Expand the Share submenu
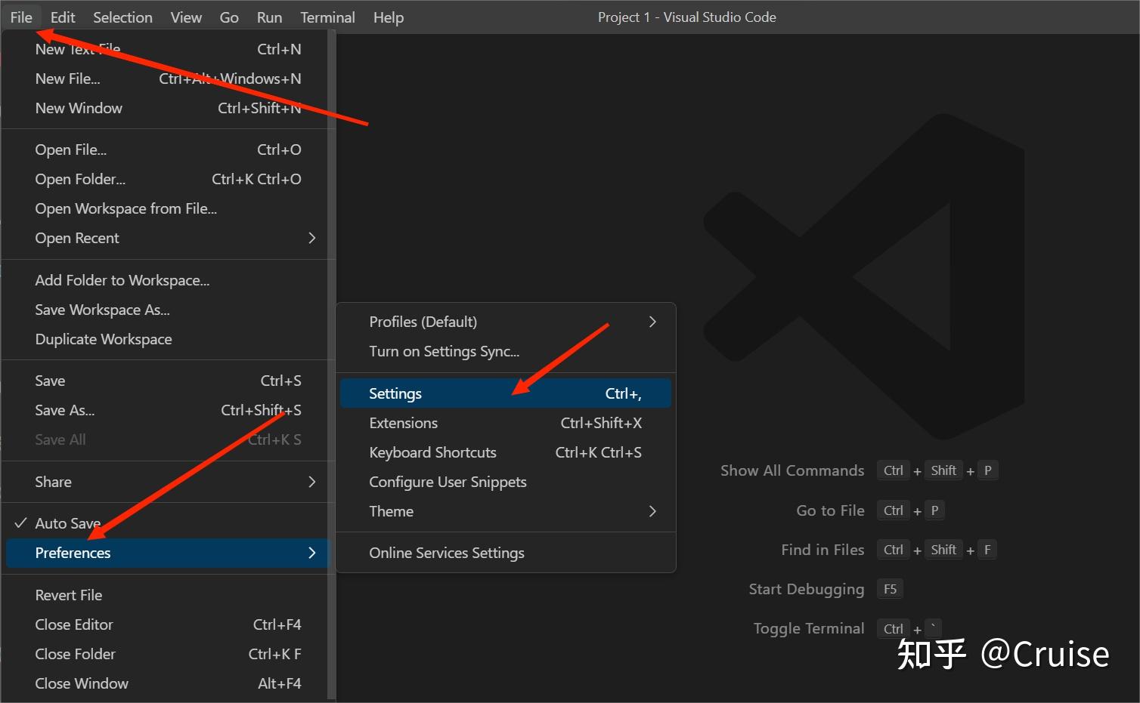Screen dimensions: 1140x703 [x=53, y=481]
